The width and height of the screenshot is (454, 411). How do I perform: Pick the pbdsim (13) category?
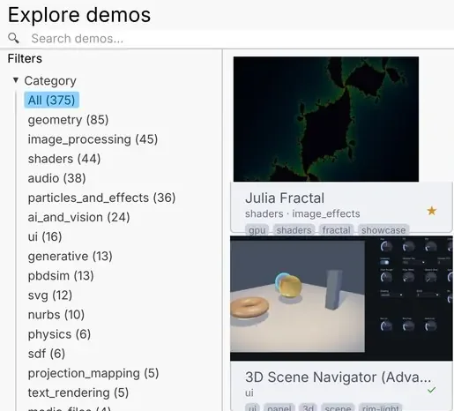61,276
